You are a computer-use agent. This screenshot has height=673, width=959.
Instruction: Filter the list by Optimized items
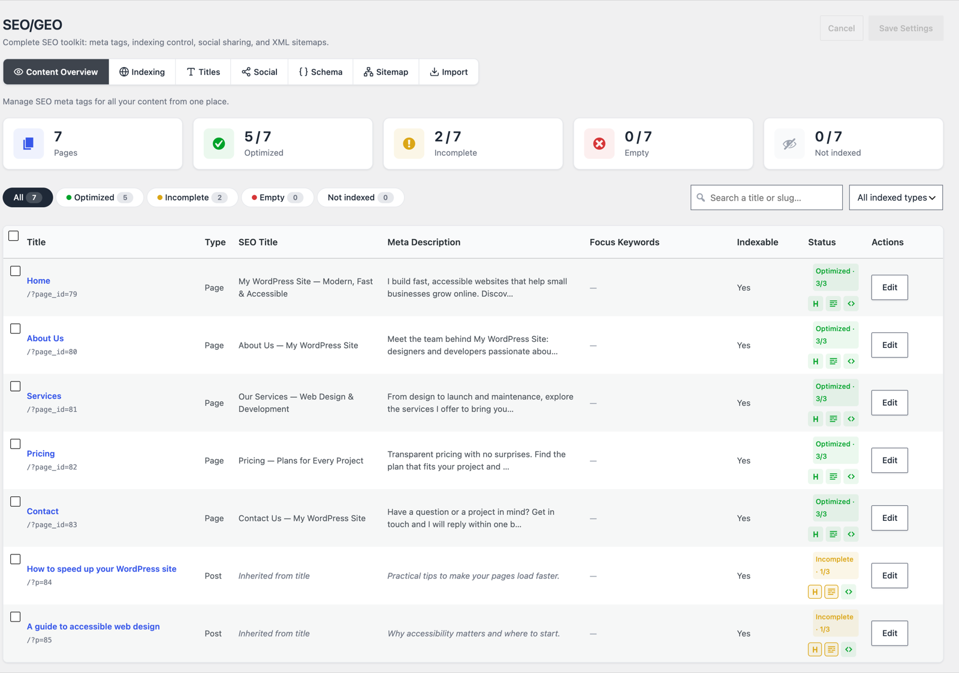[99, 198]
